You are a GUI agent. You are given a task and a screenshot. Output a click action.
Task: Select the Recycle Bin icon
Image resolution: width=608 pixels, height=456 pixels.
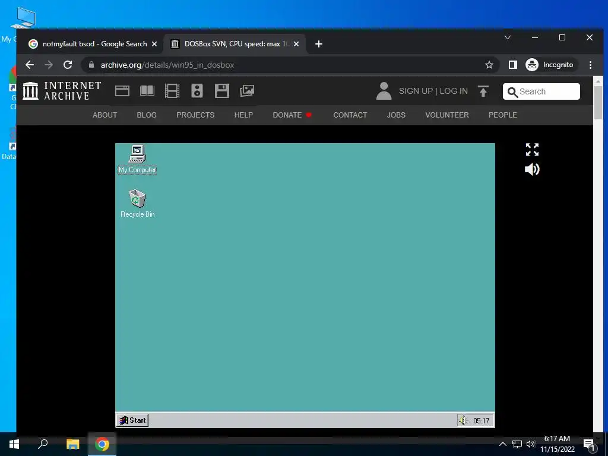tap(137, 204)
